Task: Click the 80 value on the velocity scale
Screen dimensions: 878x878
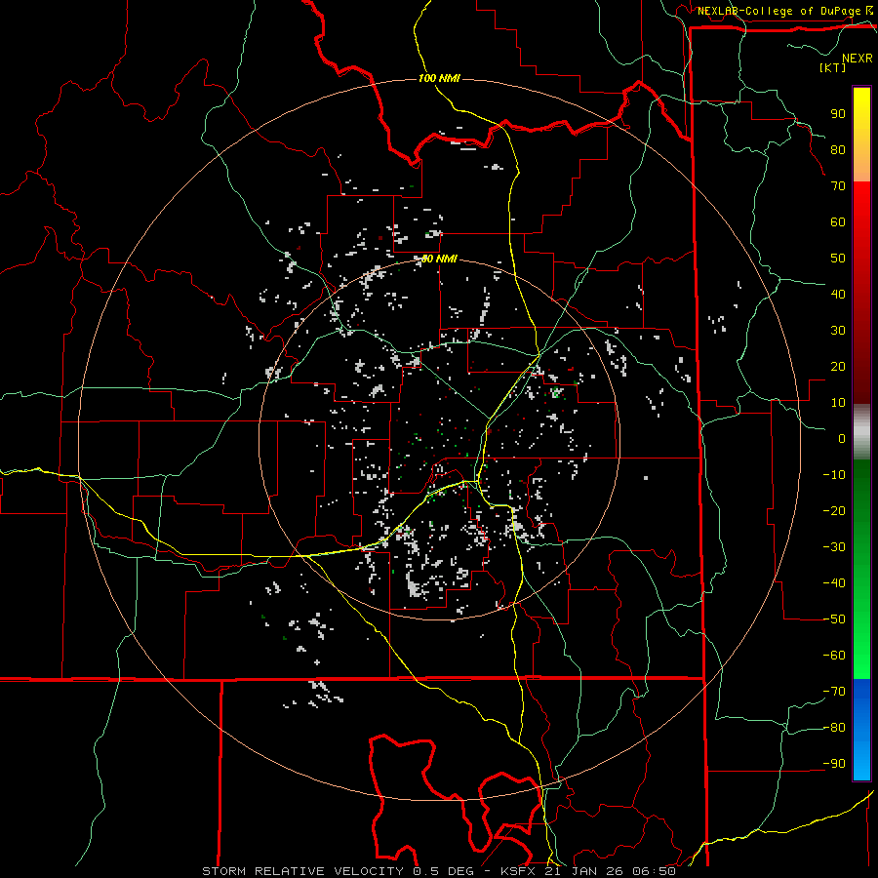Action: 838,149
